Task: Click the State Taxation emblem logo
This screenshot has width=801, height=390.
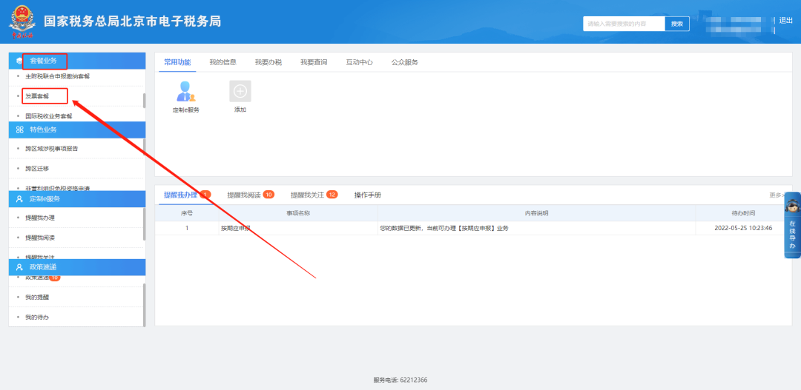Action: click(22, 21)
